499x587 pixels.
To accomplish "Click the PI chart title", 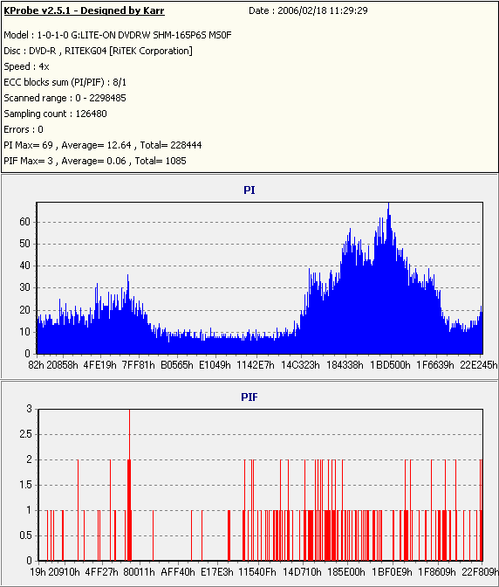I will [x=249, y=190].
